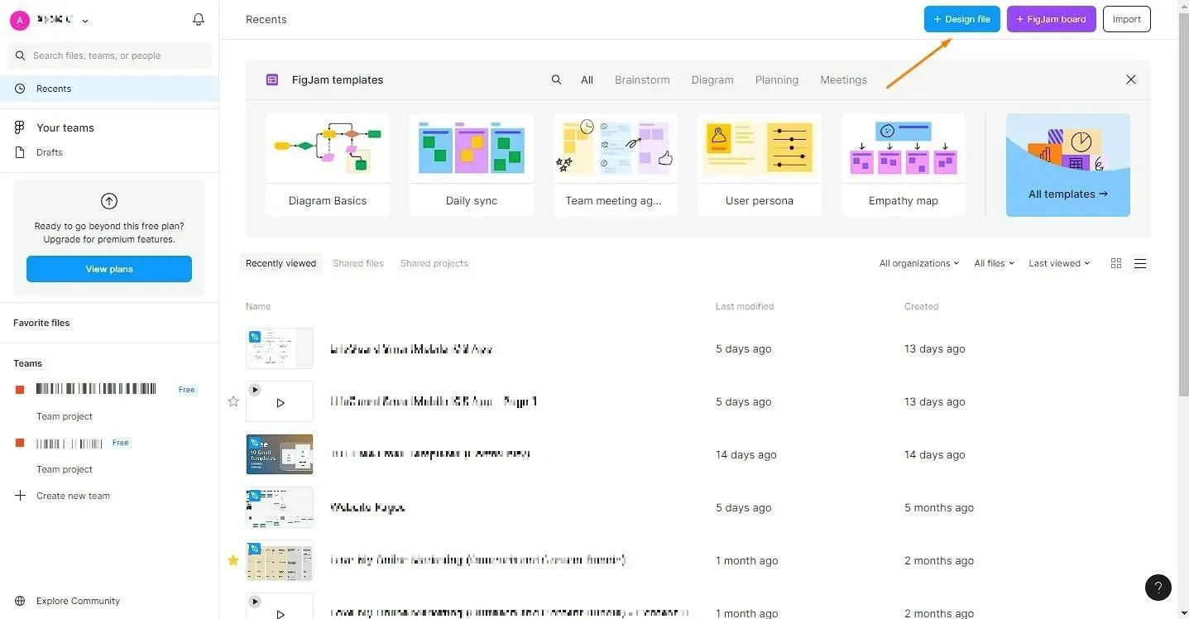Browse All templates card
Image resolution: width=1189 pixels, height=619 pixels.
1068,165
